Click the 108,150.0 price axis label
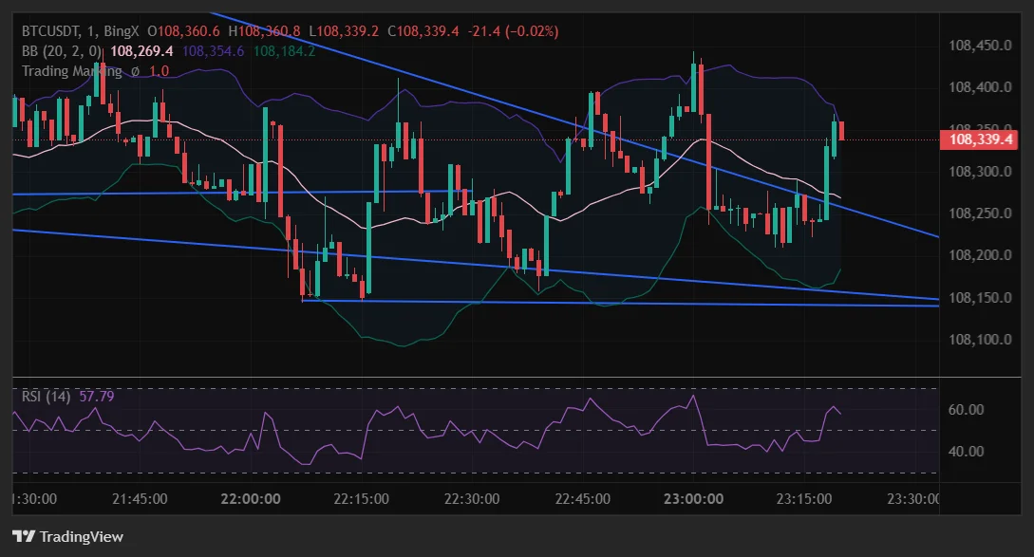This screenshot has height=557, width=1034. tap(979, 298)
